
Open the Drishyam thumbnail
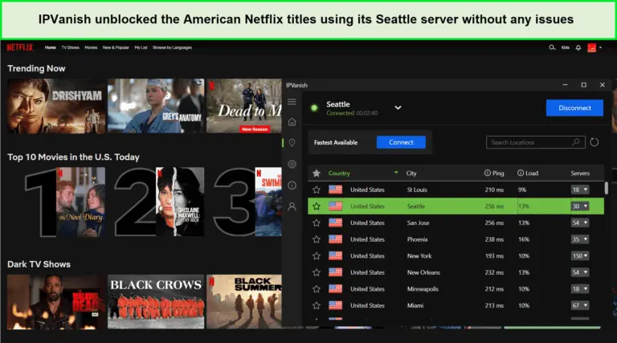[x=56, y=106]
